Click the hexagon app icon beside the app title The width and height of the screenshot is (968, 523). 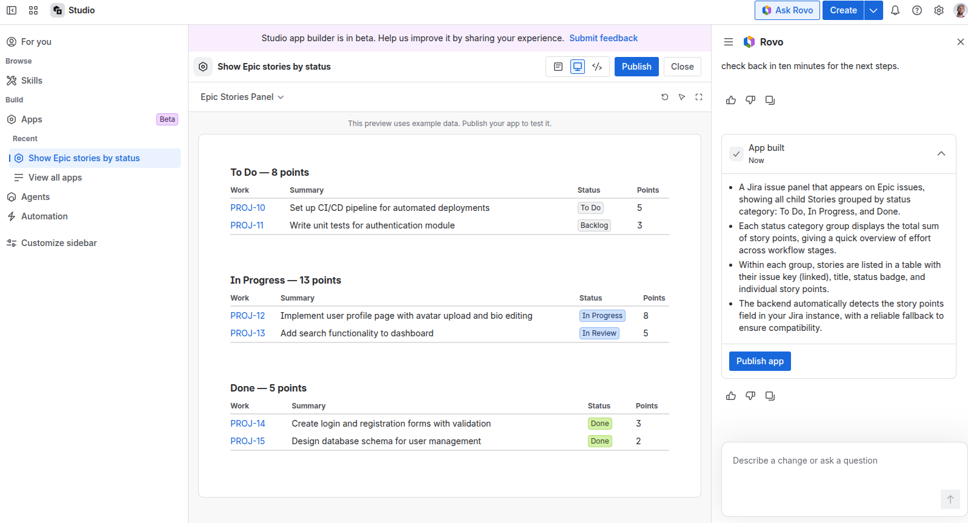(x=203, y=67)
